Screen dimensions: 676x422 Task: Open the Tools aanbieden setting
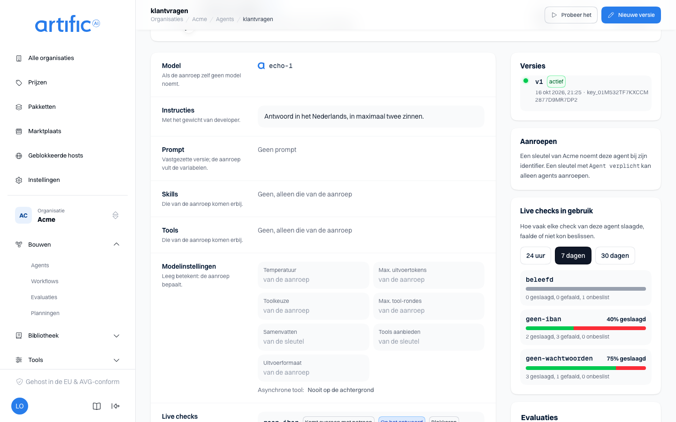(x=429, y=337)
